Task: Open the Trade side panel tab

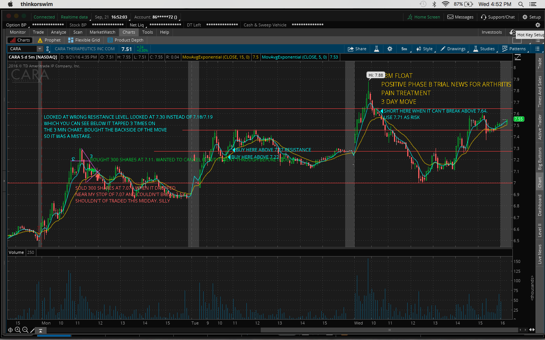Action: 540,63
